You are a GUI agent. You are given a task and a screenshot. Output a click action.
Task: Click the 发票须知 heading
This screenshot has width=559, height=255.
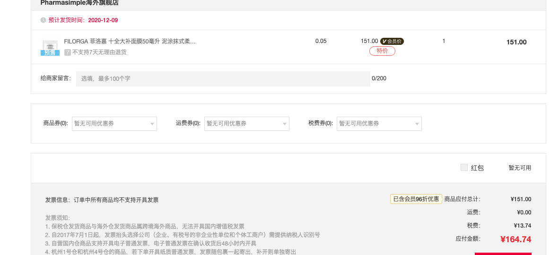[58, 218]
